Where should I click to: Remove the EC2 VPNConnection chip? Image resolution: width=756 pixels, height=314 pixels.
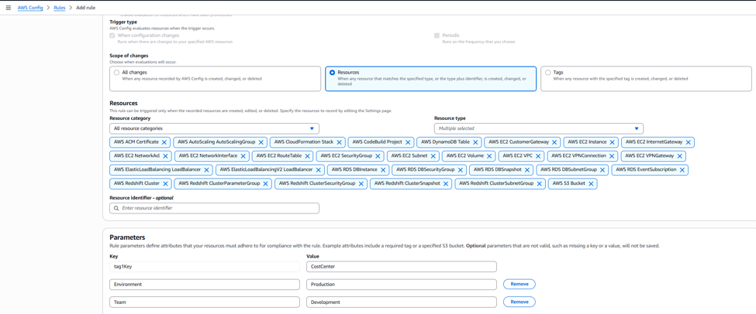pyautogui.click(x=611, y=156)
